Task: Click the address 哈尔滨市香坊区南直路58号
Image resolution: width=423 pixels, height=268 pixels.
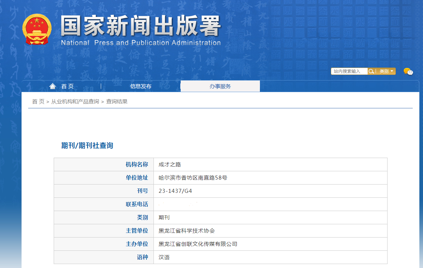Action: pyautogui.click(x=193, y=178)
